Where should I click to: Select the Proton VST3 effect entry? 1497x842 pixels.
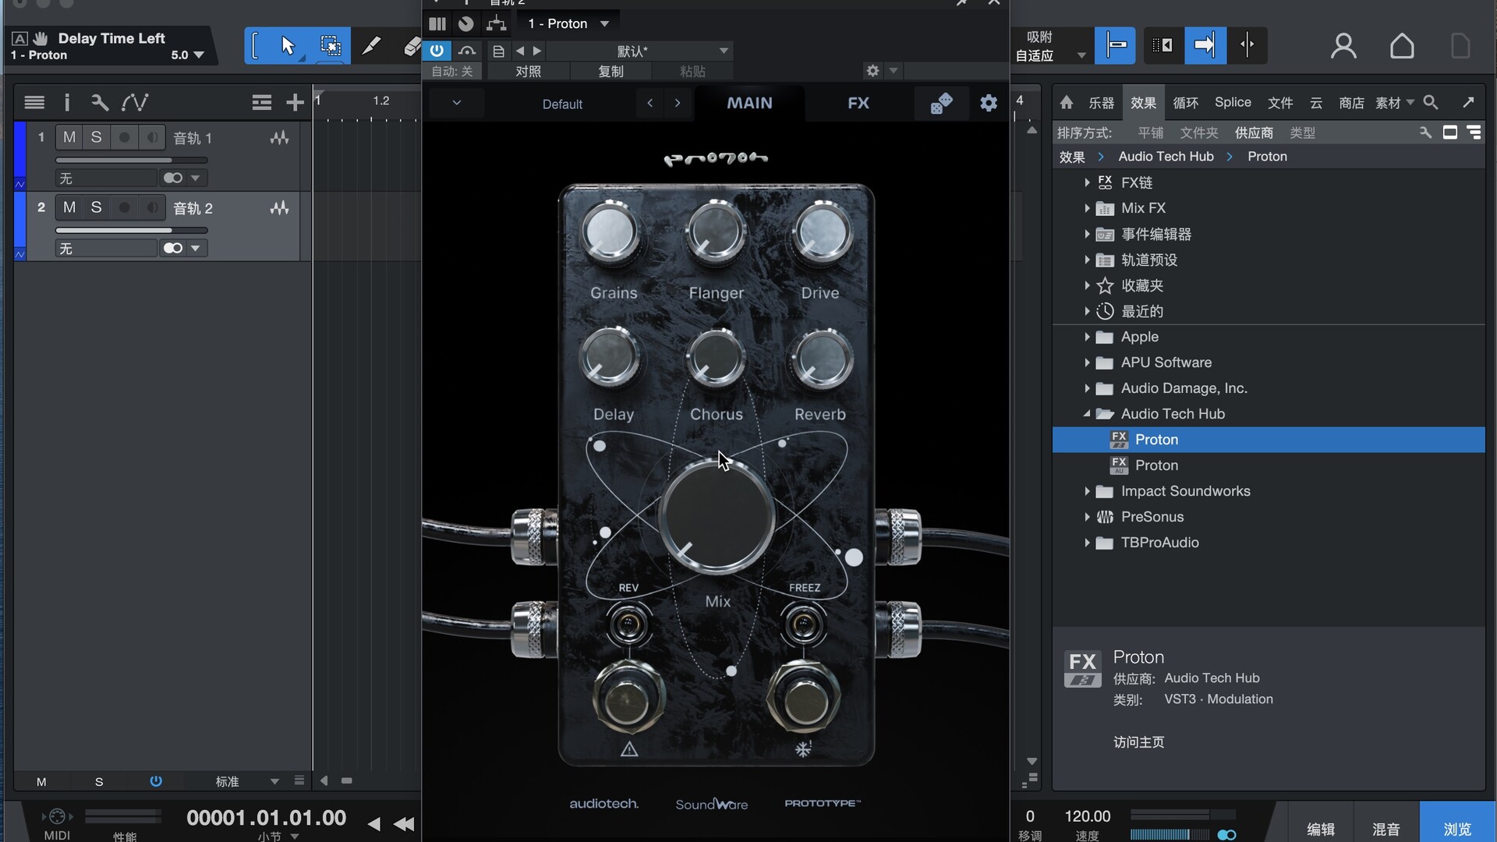tap(1269, 440)
